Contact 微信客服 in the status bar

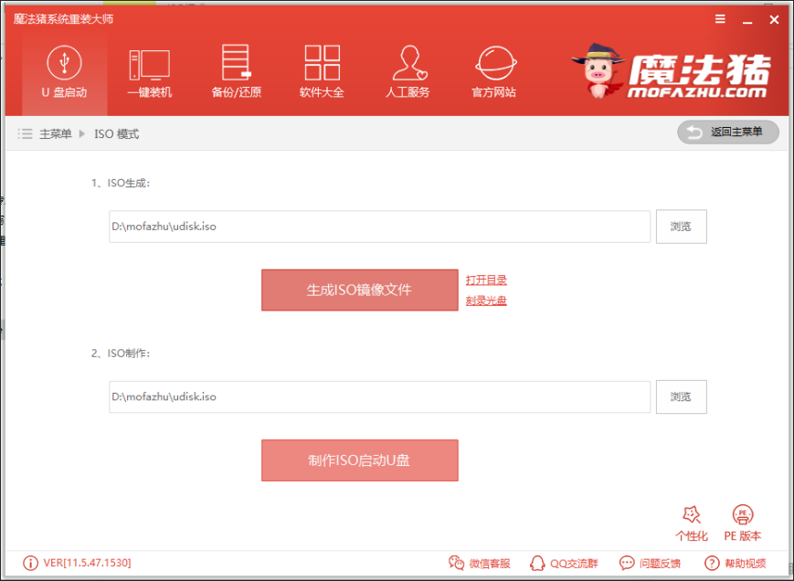pos(479,563)
